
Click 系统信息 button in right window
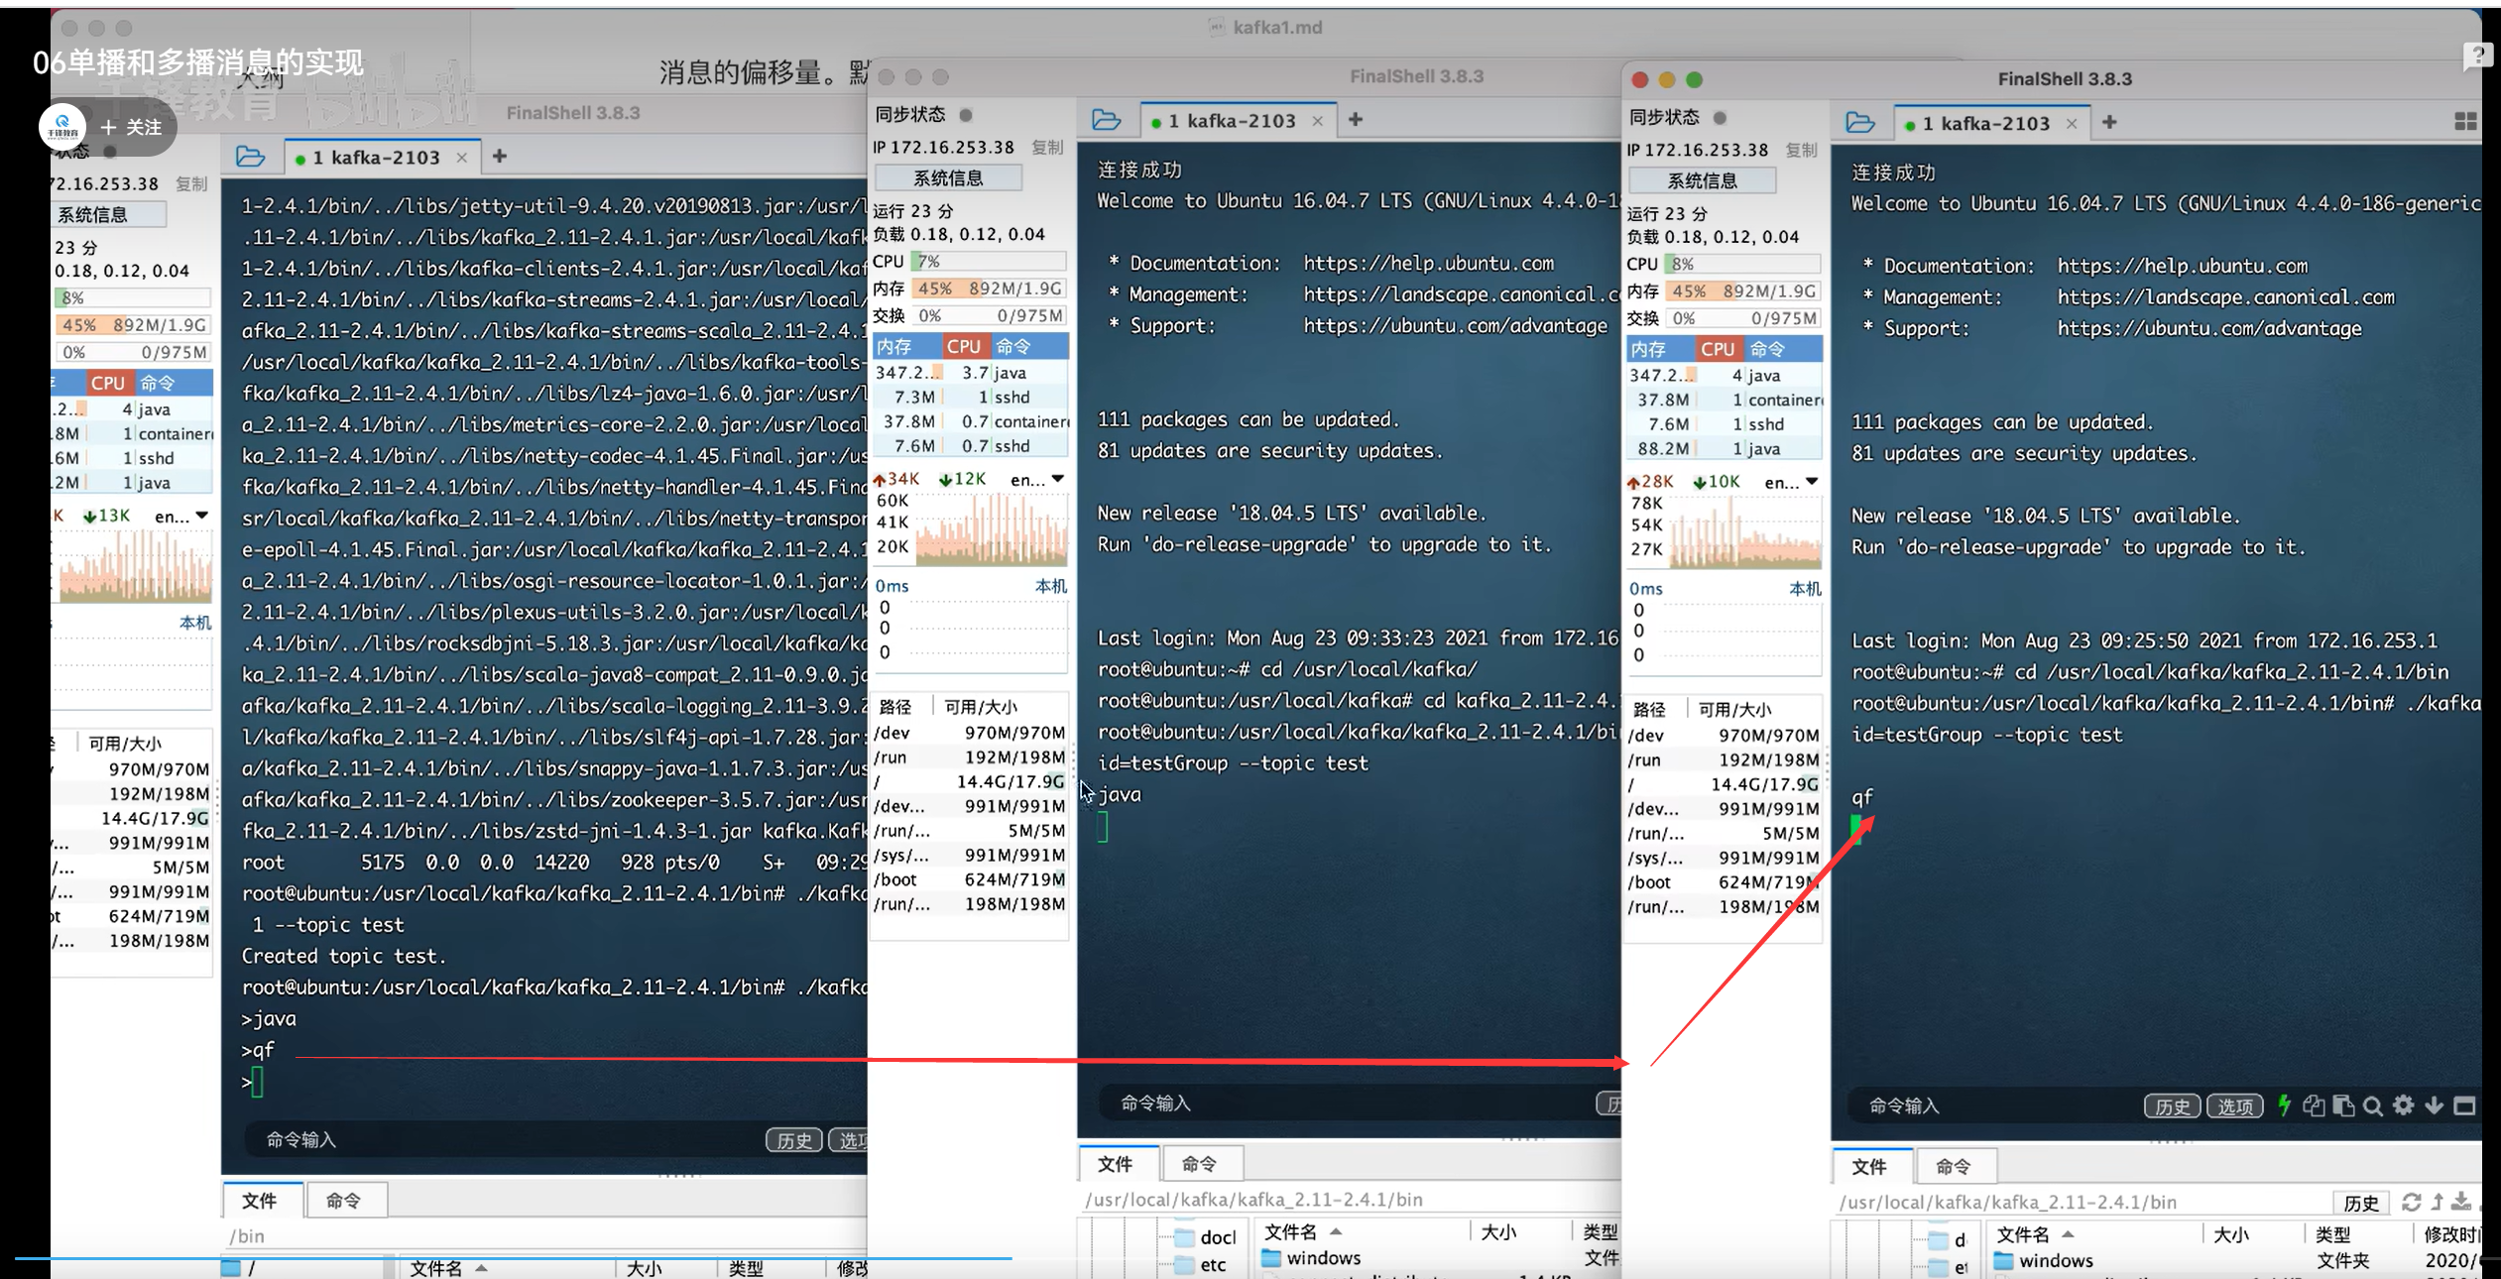1702,180
